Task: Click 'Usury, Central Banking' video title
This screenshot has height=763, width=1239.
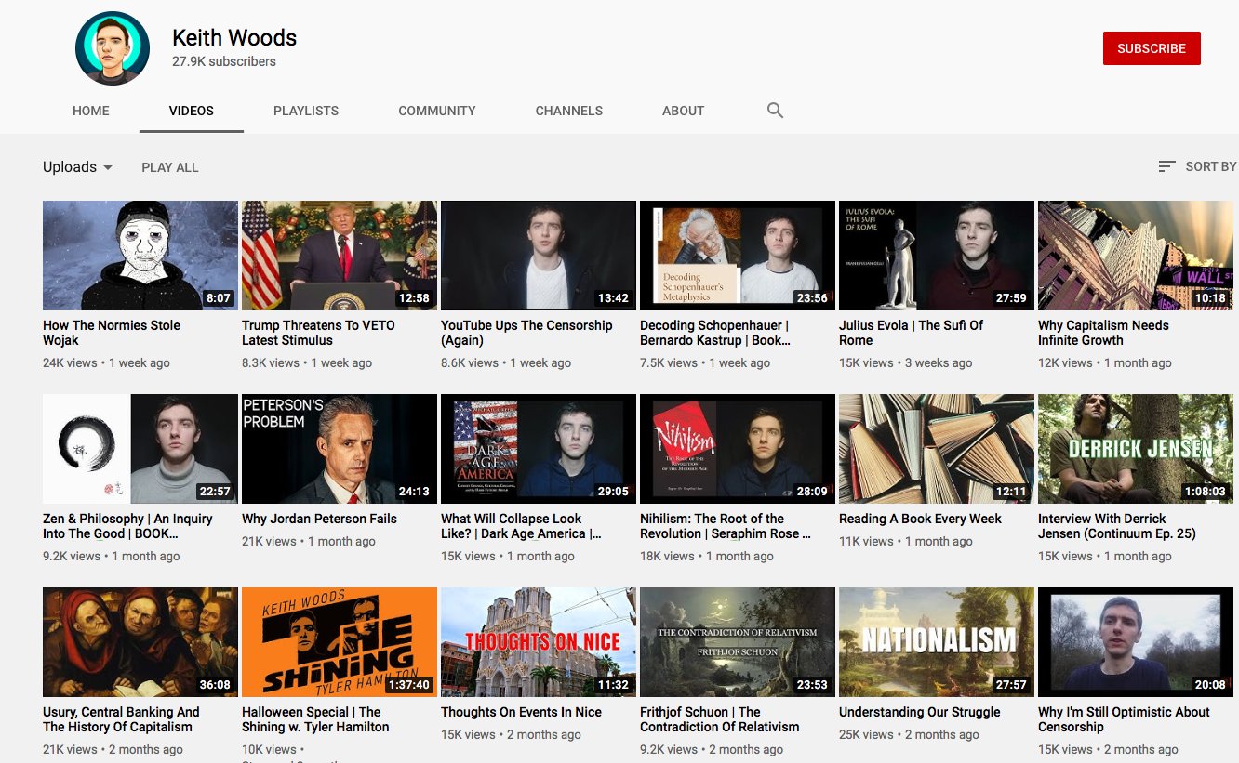Action: click(121, 719)
